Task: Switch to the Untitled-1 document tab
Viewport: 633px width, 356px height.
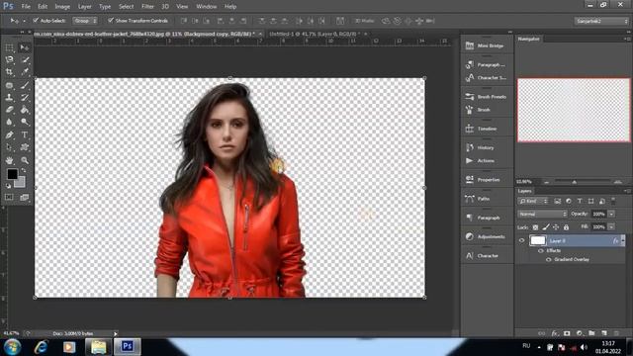Action: coord(313,34)
